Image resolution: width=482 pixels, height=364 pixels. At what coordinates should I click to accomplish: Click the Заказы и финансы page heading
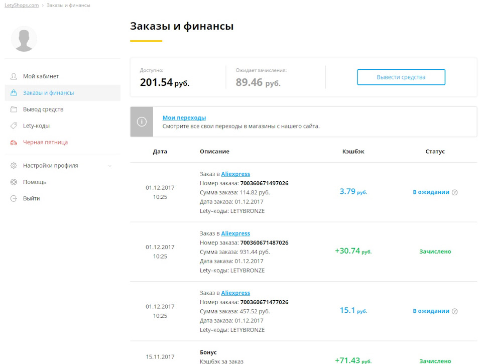(182, 26)
